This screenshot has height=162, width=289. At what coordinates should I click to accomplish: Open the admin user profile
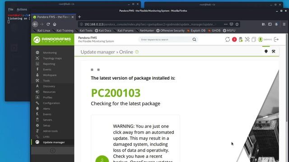pyautogui.click(x=265, y=40)
